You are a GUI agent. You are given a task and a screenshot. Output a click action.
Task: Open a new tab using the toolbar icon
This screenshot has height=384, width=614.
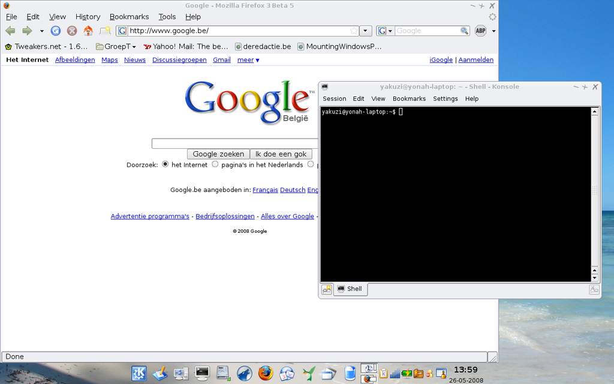105,31
